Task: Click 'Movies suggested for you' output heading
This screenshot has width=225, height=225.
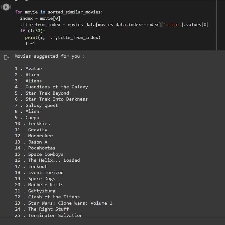Action: click(x=49, y=56)
